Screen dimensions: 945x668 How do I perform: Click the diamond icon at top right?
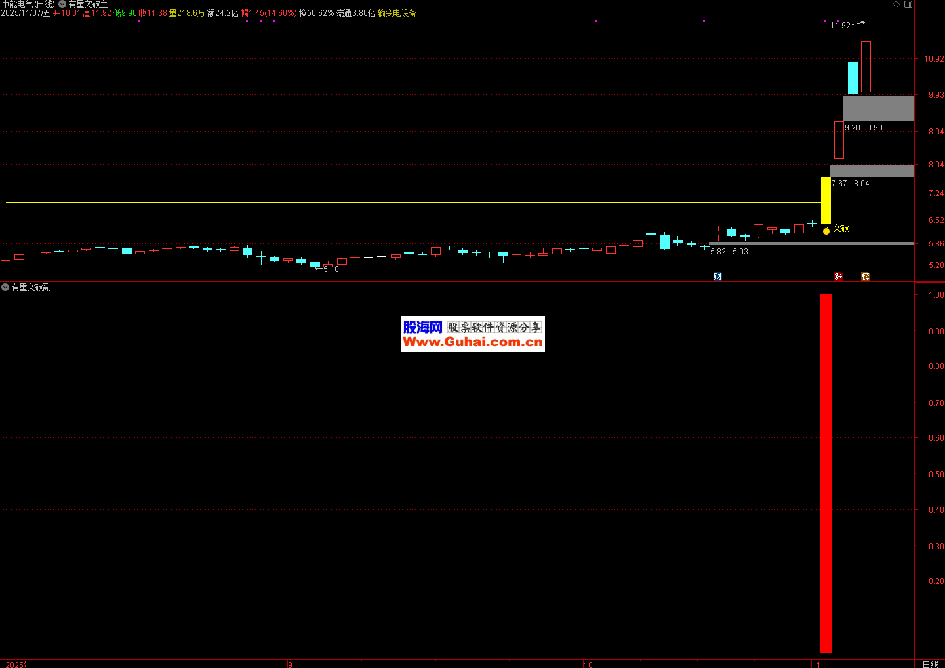tap(896, 5)
